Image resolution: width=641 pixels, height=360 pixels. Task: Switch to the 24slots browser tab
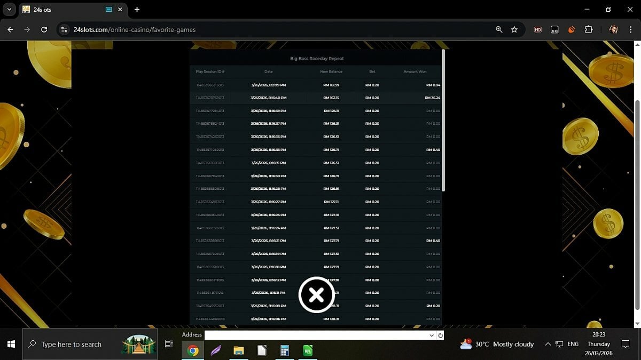(x=64, y=10)
